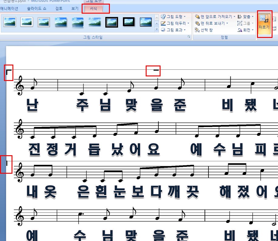Apply the drop shadow rectangle picture style
The width and height of the screenshot is (278, 241).
pyautogui.click(x=61, y=22)
